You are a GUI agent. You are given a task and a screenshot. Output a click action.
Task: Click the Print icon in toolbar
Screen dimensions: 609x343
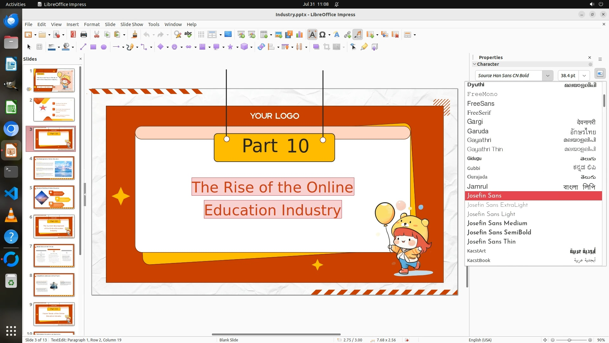(x=84, y=35)
